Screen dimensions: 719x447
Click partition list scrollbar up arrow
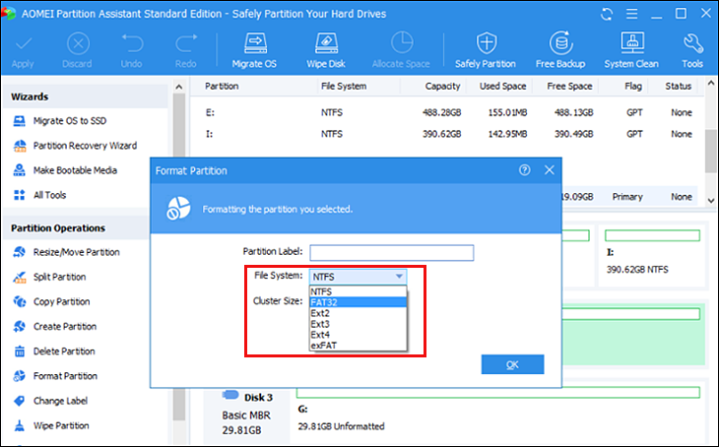(x=711, y=83)
